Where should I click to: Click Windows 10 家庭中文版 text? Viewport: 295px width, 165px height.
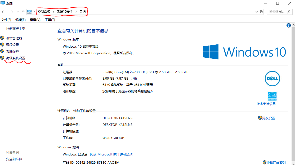coord(81,47)
